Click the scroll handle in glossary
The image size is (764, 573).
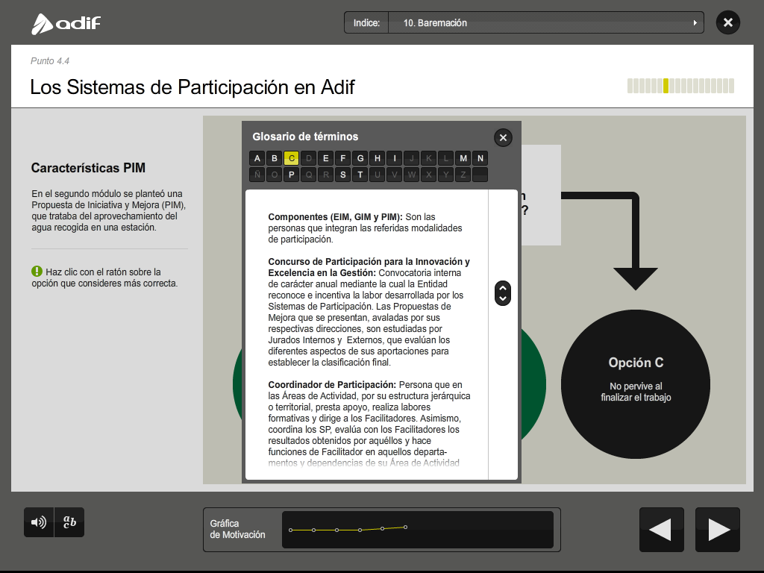(x=503, y=293)
